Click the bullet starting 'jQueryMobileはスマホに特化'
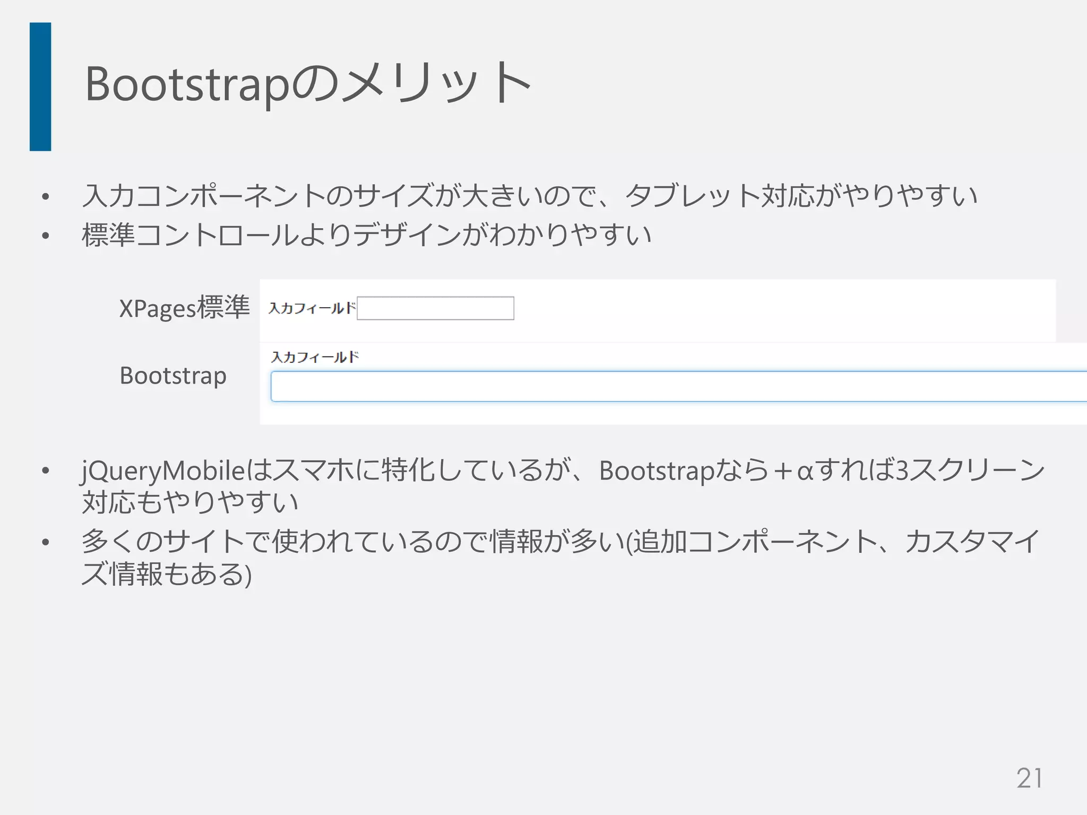1087x815 pixels. (x=563, y=486)
